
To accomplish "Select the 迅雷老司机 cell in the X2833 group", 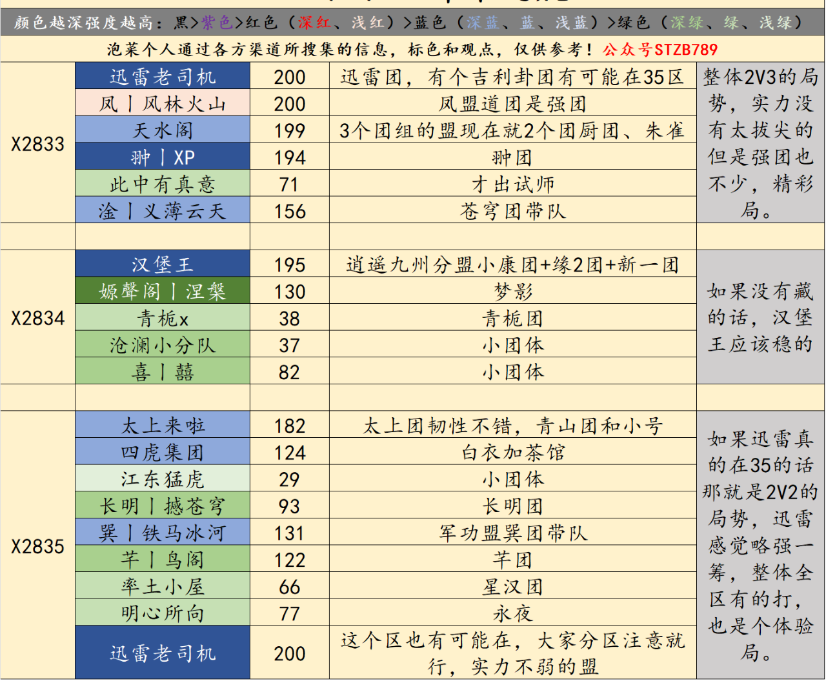I will pyautogui.click(x=163, y=76).
